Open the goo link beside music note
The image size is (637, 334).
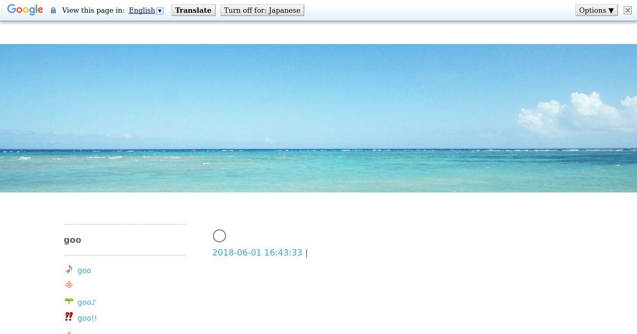84,270
